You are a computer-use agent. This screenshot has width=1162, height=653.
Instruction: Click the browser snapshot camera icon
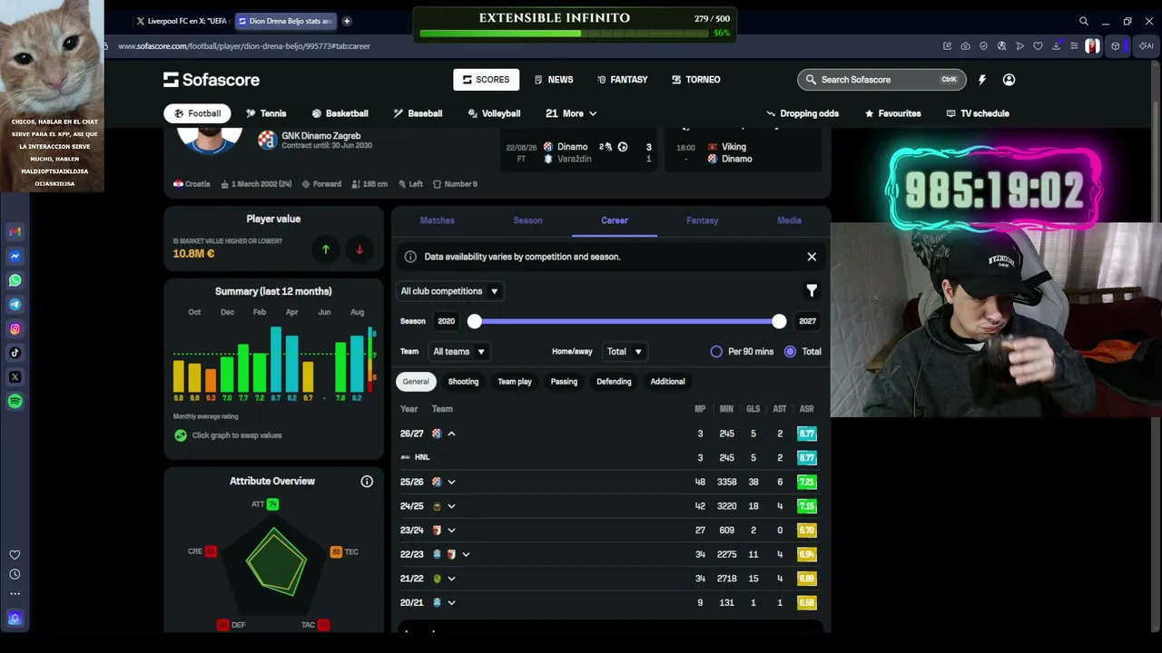[x=965, y=46]
